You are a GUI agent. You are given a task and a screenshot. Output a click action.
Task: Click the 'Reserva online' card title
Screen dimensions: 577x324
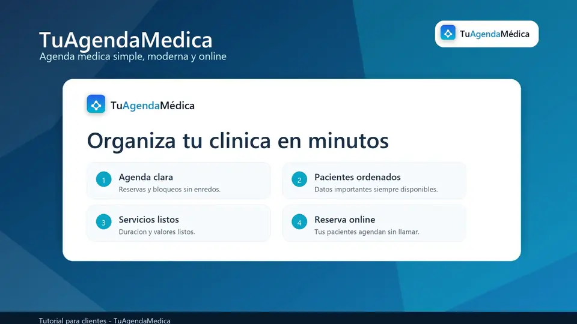(345, 220)
